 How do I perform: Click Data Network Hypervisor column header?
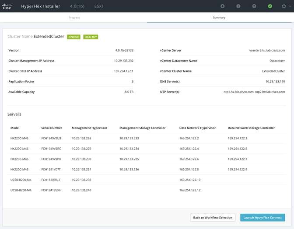point(197,128)
